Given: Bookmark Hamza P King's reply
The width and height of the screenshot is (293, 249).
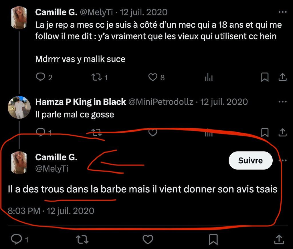Looking at the screenshot, I should coord(265,132).
